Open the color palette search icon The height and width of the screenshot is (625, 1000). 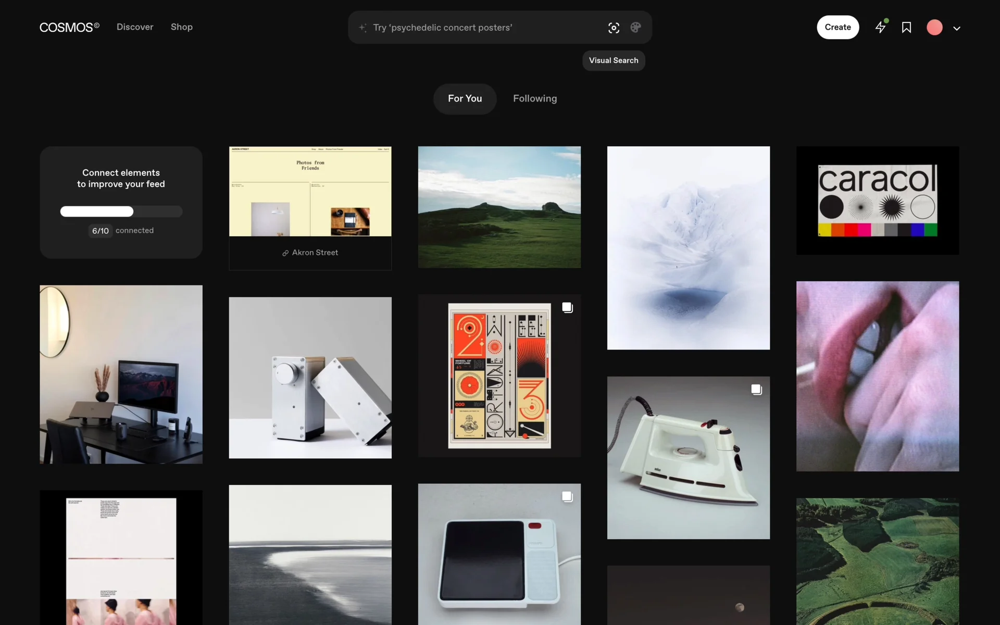pos(635,28)
